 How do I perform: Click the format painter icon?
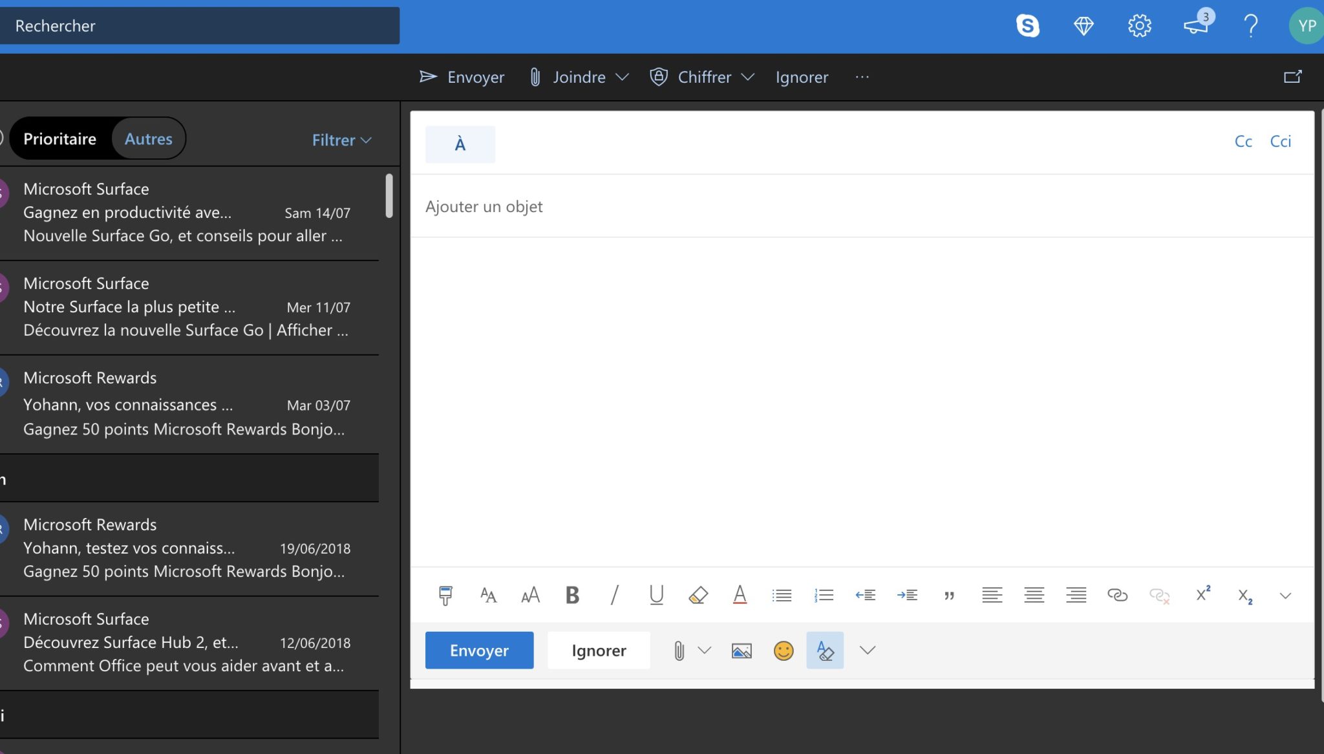445,595
